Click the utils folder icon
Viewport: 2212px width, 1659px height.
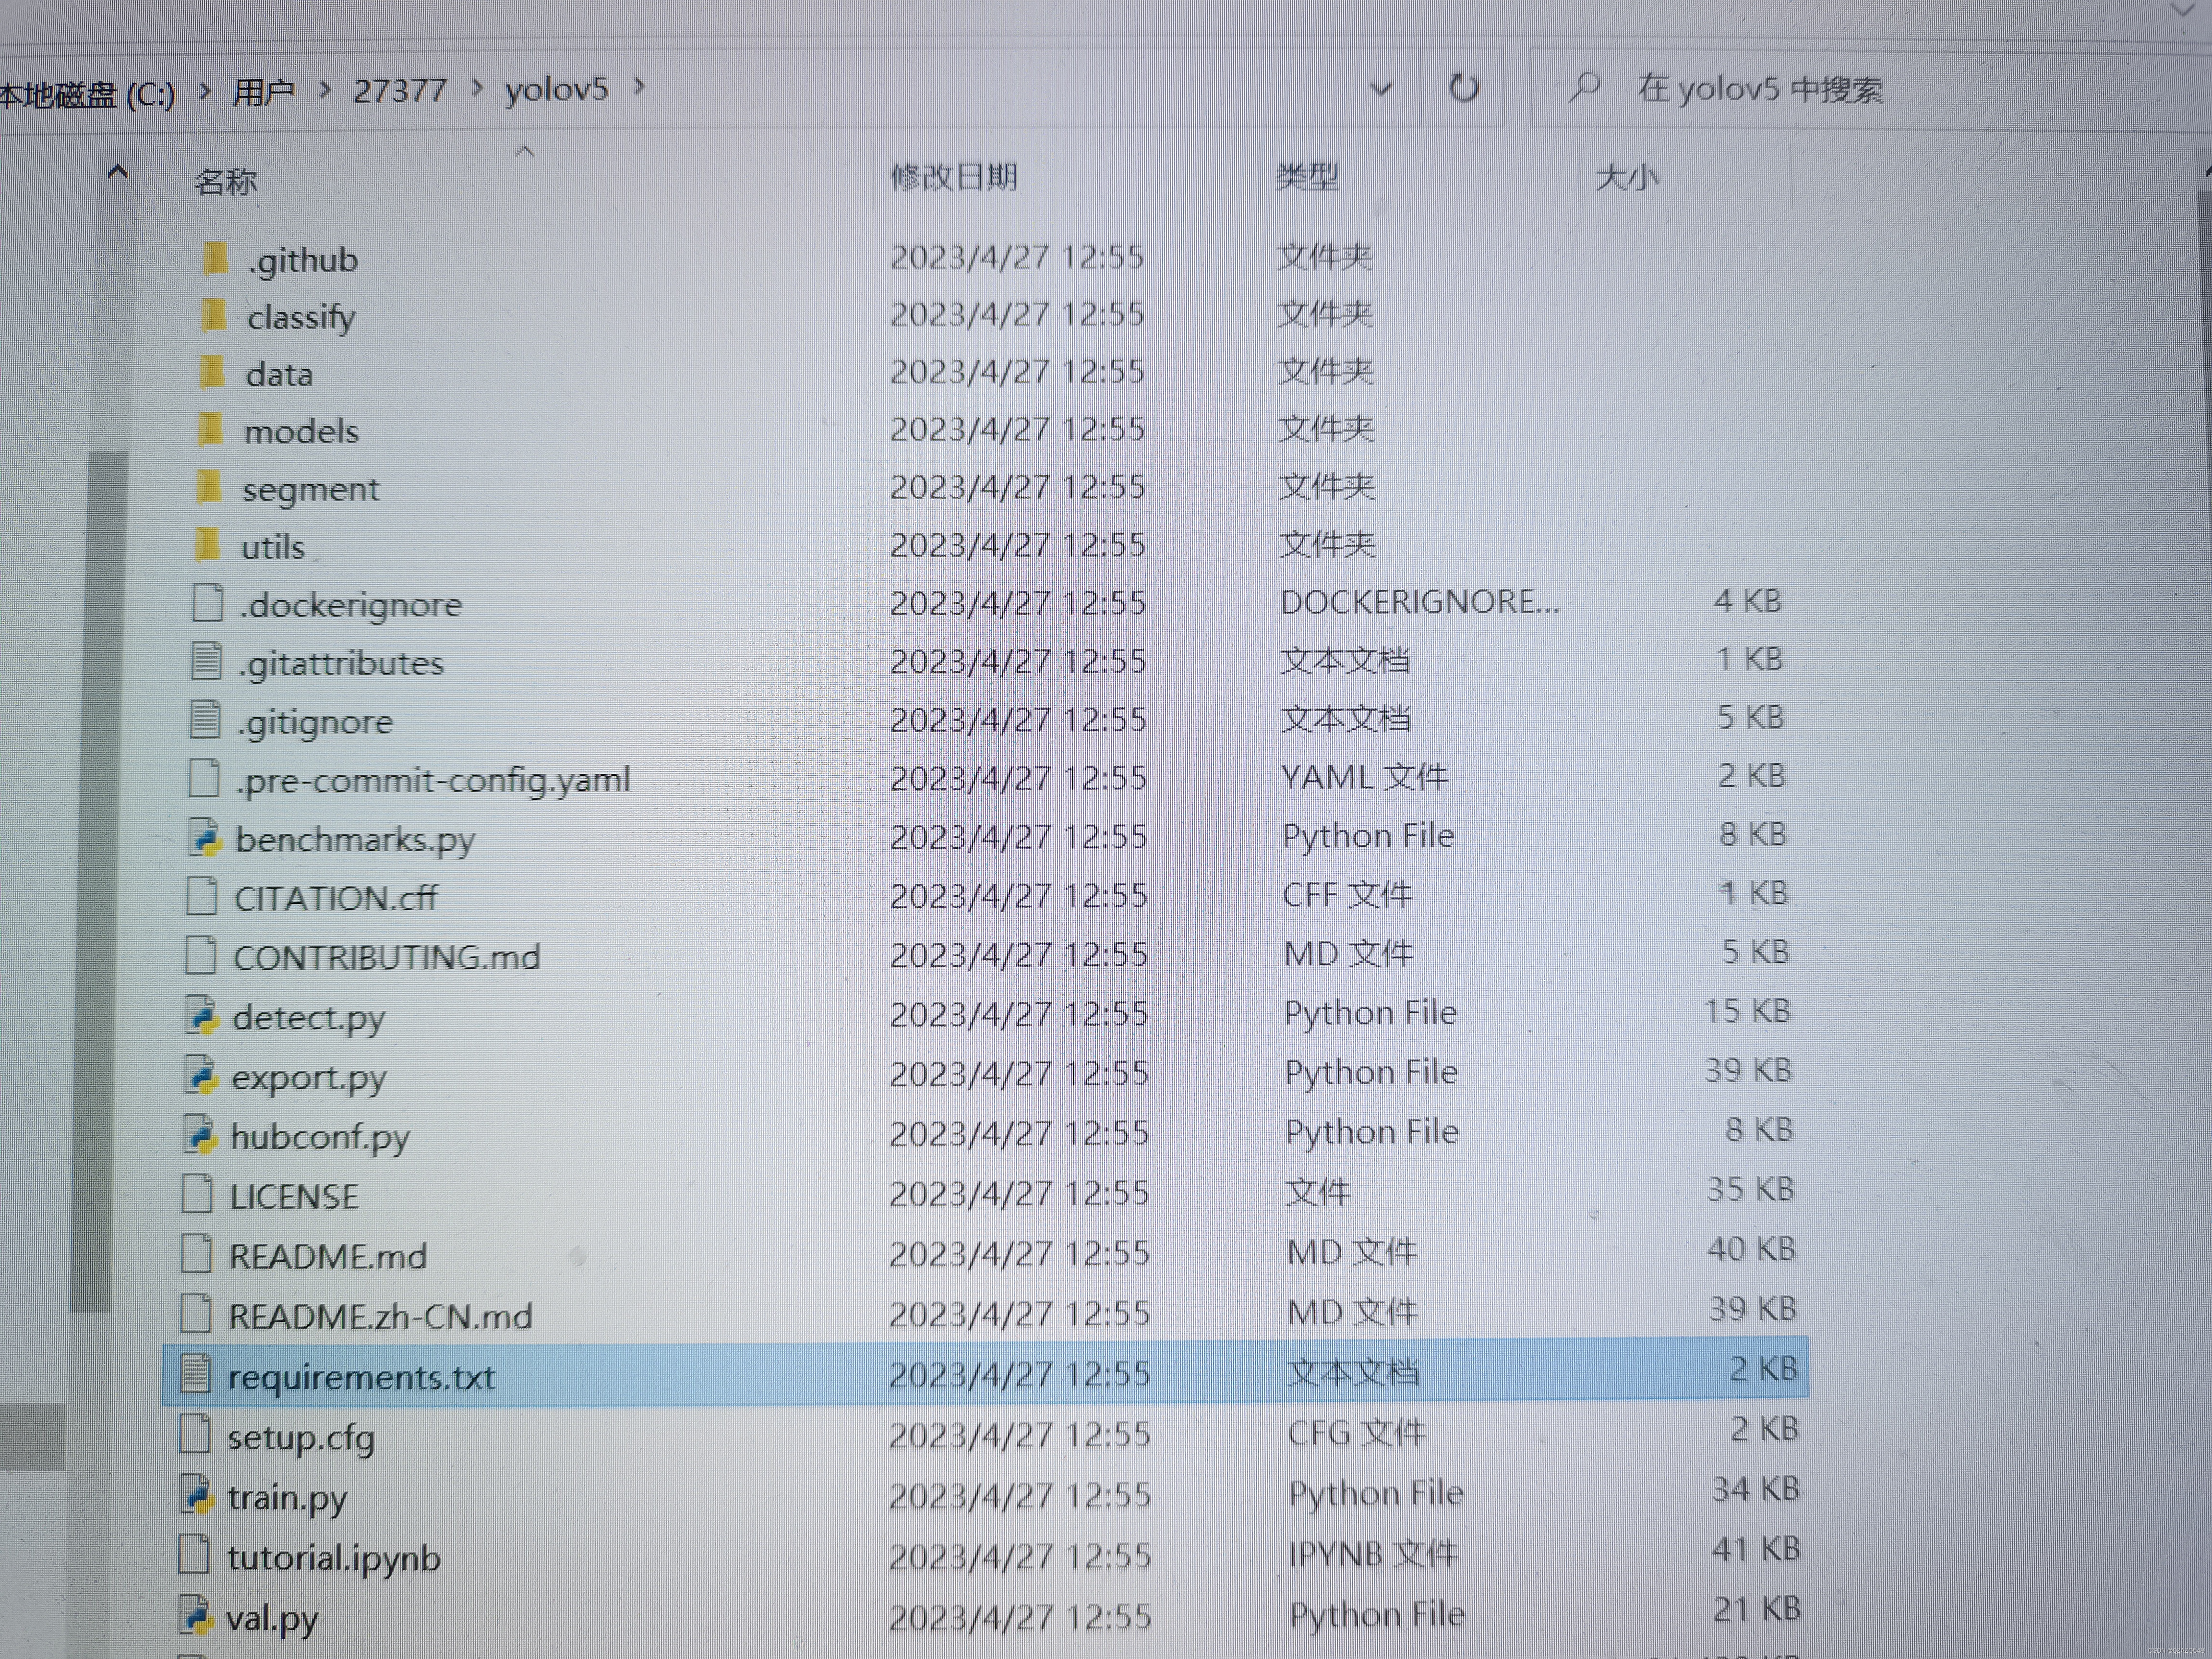pos(207,546)
